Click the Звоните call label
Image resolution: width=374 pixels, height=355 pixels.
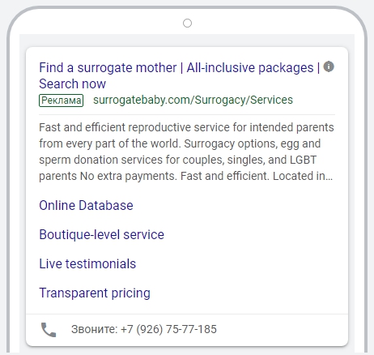(95, 329)
